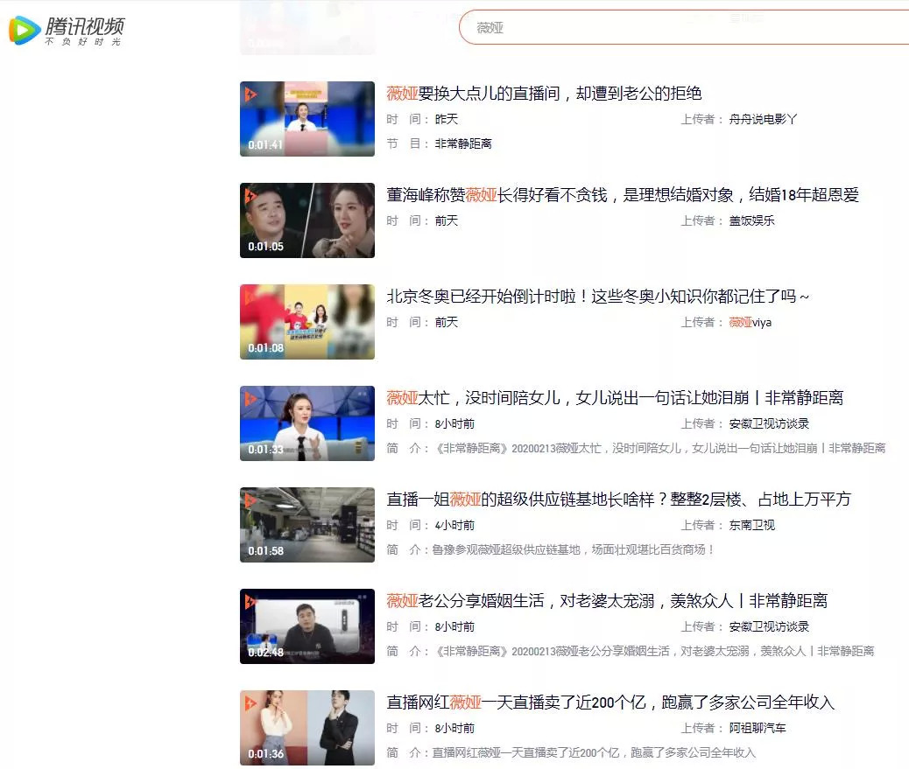
Task: Visit uploader 东南卫视
Action: [x=752, y=525]
